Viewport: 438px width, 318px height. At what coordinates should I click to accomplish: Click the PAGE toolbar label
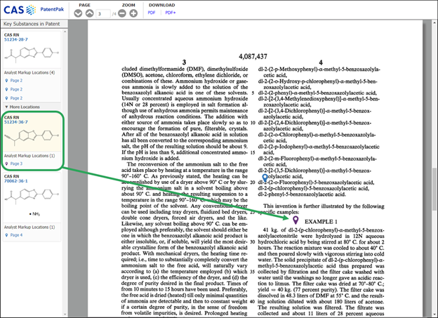tap(84, 5)
